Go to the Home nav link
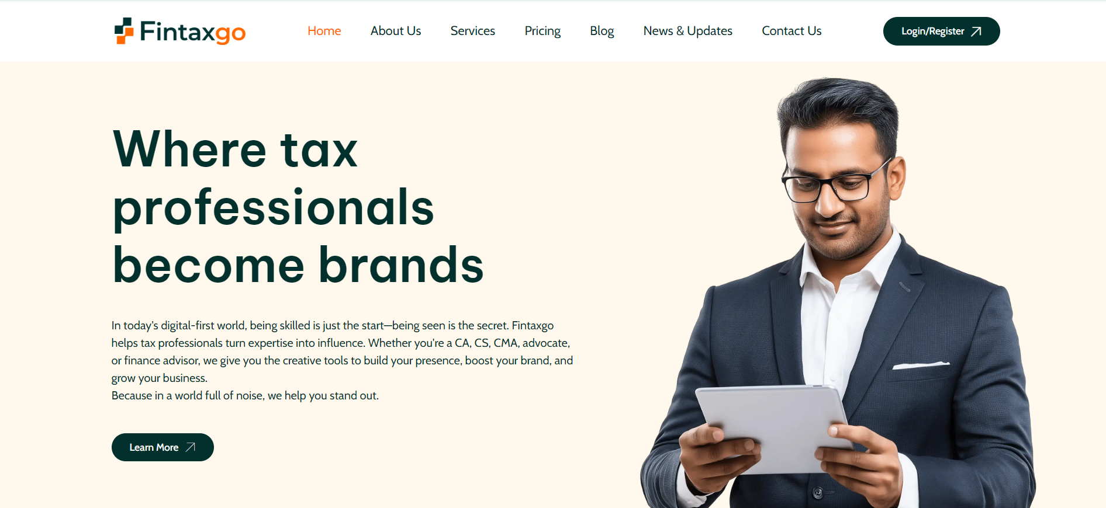Viewport: 1106px width, 508px height. point(324,31)
